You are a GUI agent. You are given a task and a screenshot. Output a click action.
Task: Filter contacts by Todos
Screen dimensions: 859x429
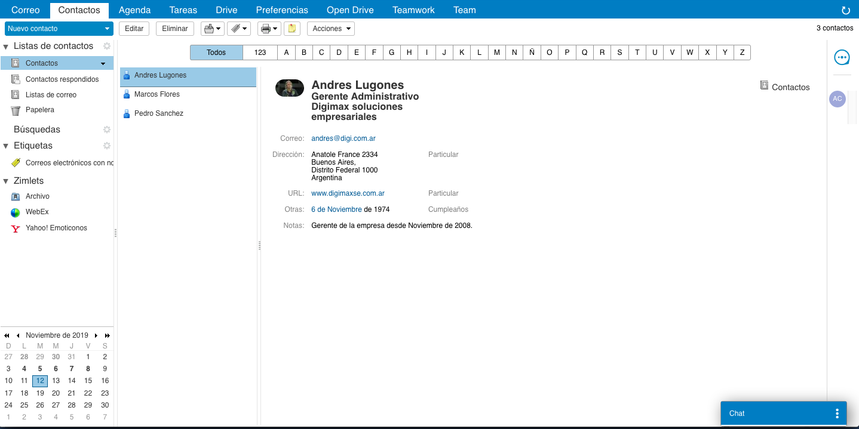[216, 53]
